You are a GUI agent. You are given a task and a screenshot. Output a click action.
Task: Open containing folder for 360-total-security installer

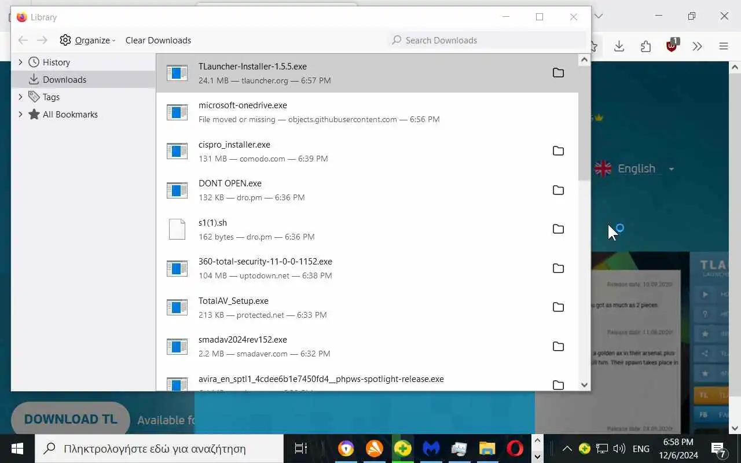(x=558, y=269)
